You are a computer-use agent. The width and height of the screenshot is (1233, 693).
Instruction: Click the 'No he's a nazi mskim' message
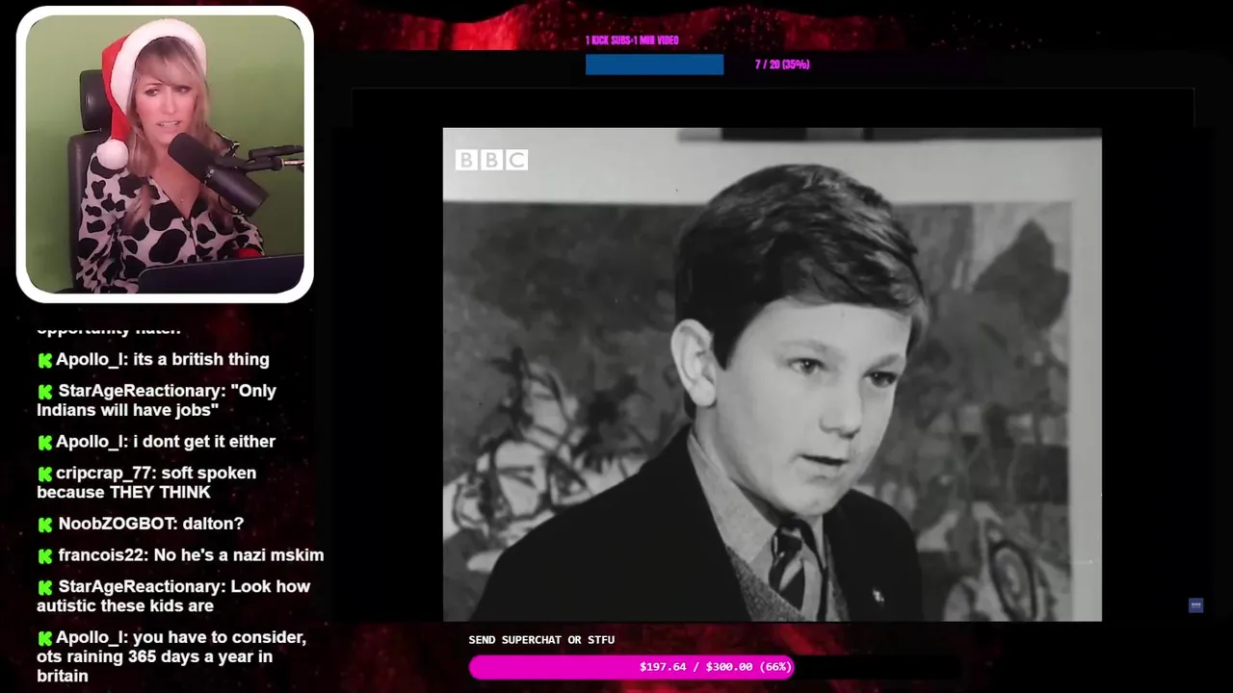[x=239, y=555]
